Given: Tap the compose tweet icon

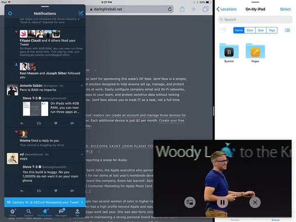Looking at the screenshot, I should 80,14.
